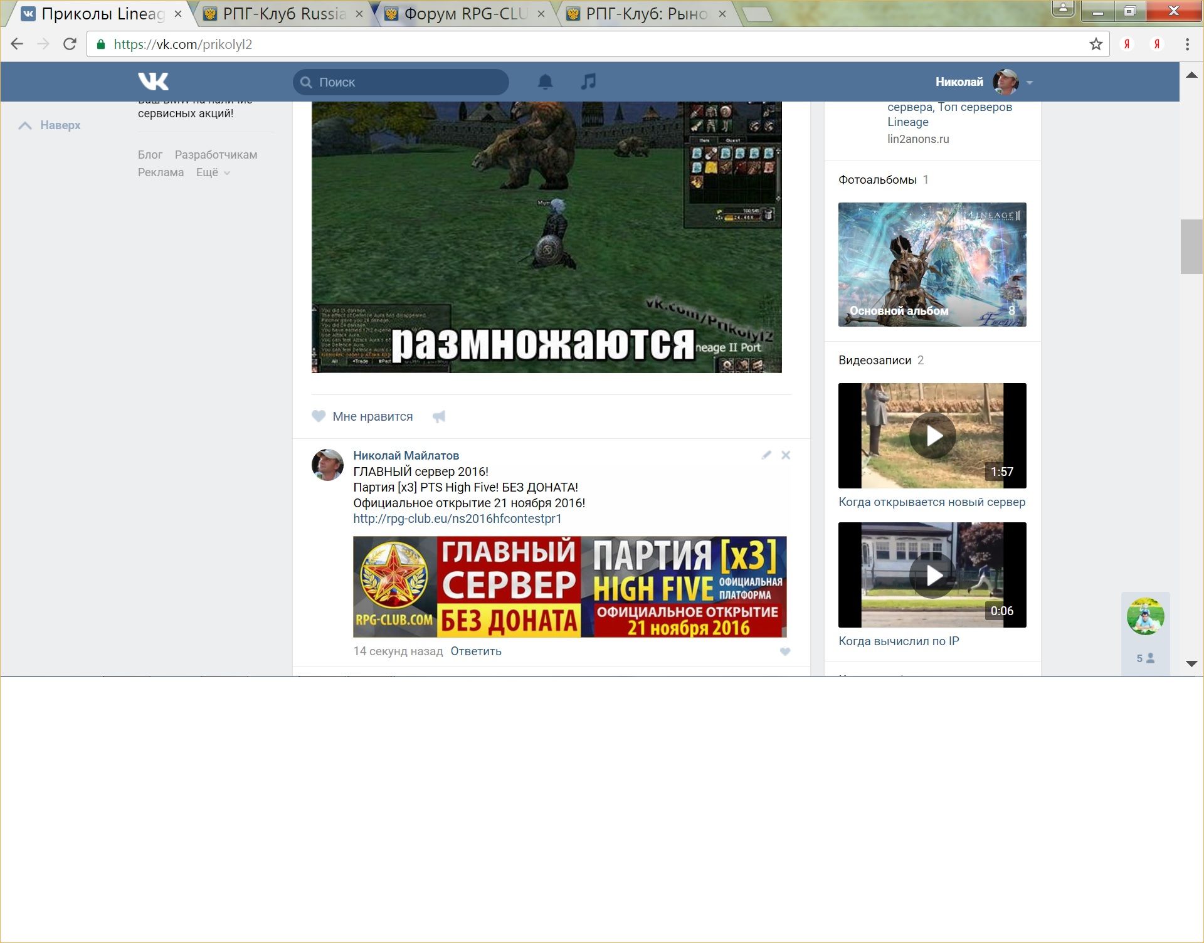The image size is (1204, 943).
Task: Open the размножаются meme image
Action: tap(546, 237)
